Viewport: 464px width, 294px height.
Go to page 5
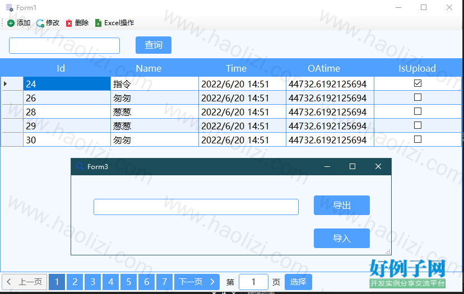pyautogui.click(x=128, y=282)
